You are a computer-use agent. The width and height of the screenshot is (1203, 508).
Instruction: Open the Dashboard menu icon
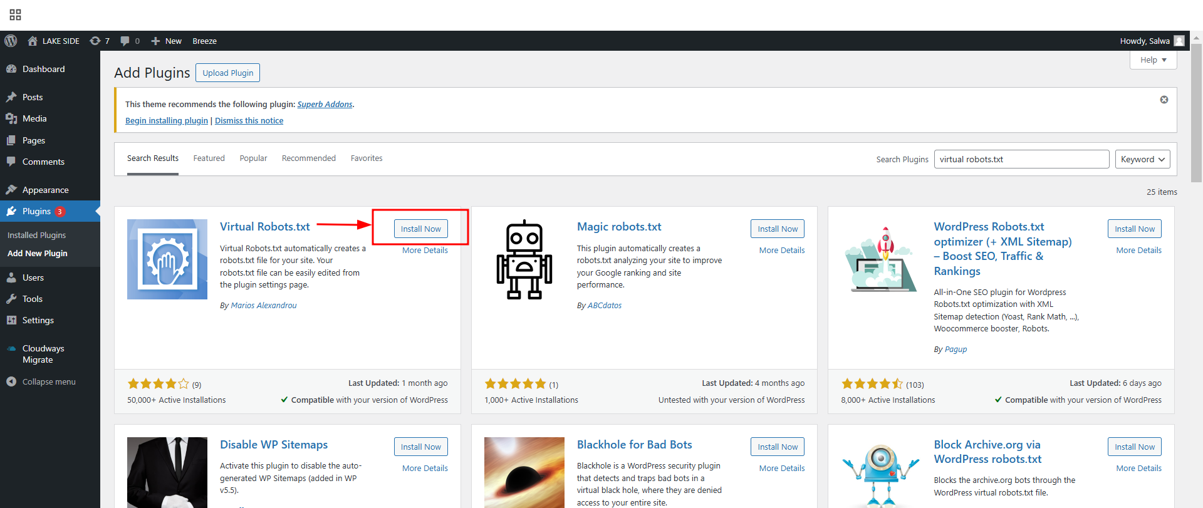click(11, 69)
